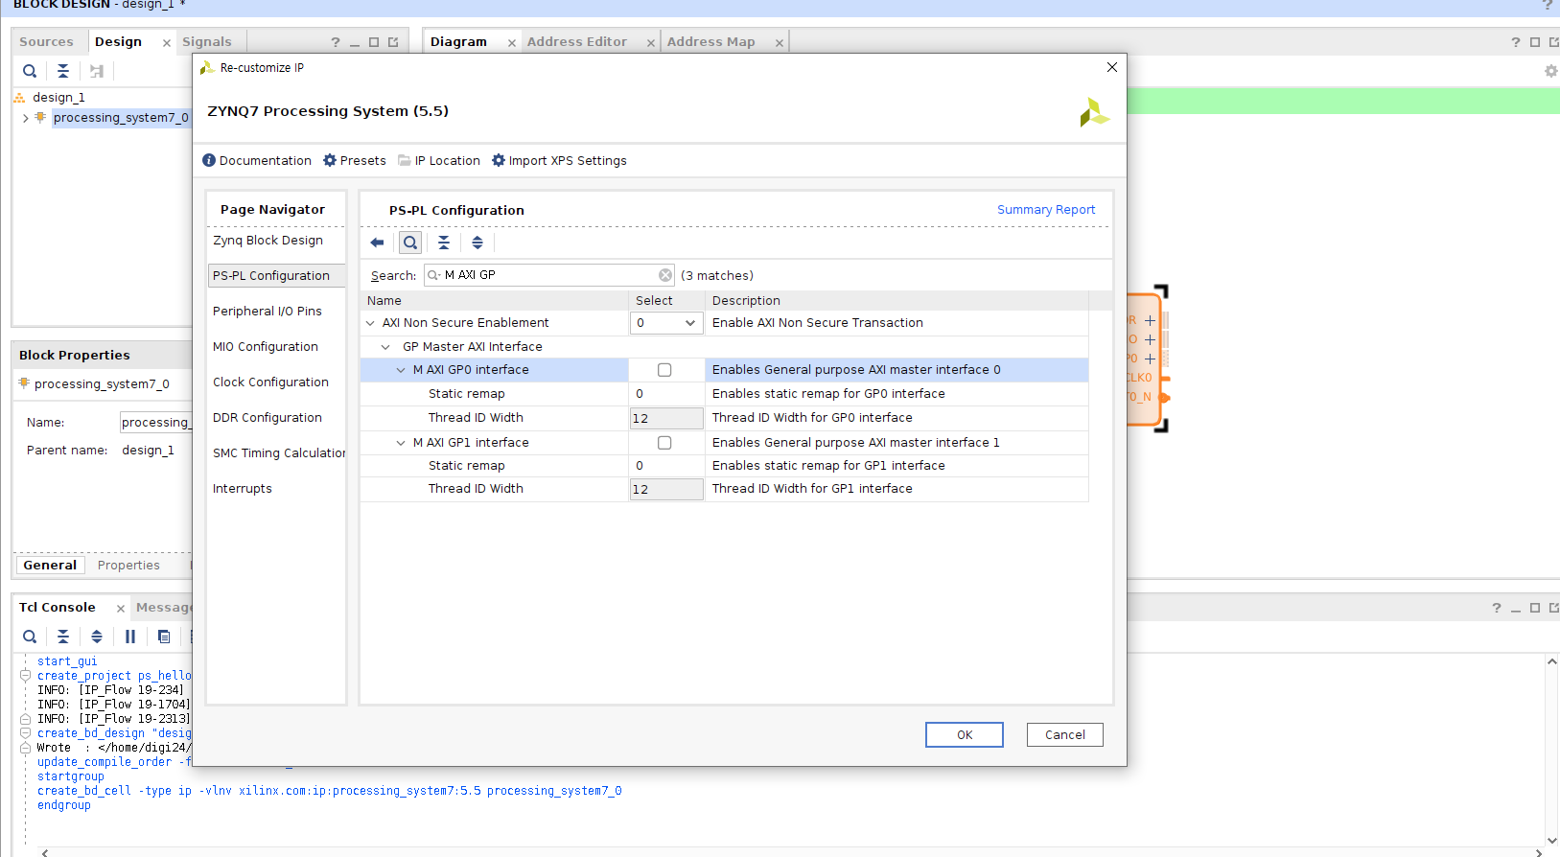
Task: Close the Design tab
Action: (167, 43)
